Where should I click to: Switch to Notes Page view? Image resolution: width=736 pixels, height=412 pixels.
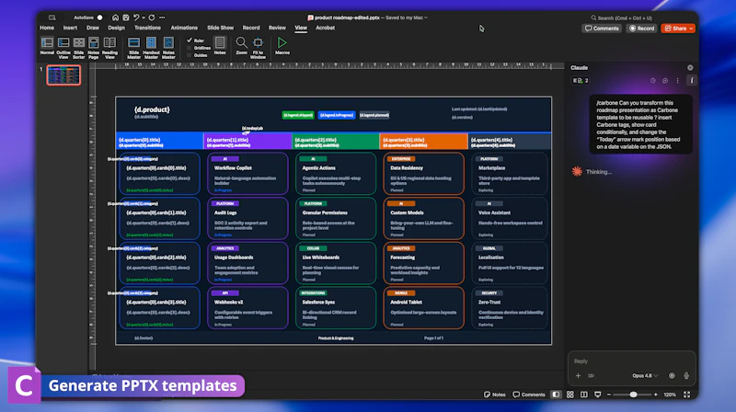coord(94,48)
